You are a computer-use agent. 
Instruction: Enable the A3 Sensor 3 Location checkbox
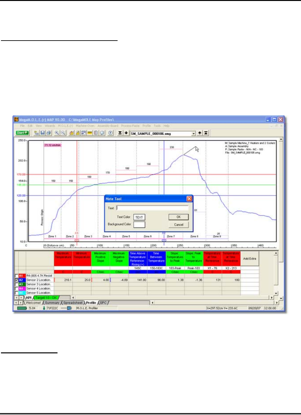click(16, 284)
